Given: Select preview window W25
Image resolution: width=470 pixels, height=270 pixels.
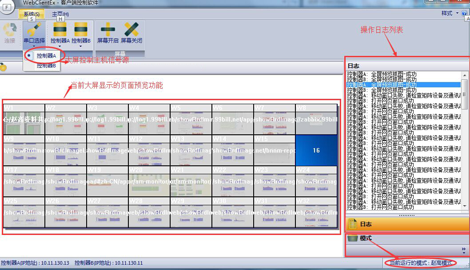Looking at the screenshot, I should pyautogui.click(x=24, y=212).
